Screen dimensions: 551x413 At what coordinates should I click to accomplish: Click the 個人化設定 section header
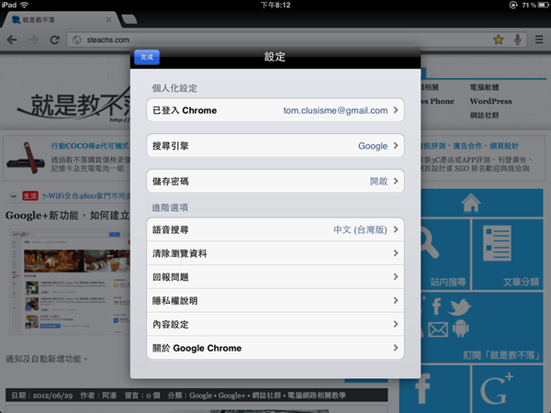click(174, 88)
